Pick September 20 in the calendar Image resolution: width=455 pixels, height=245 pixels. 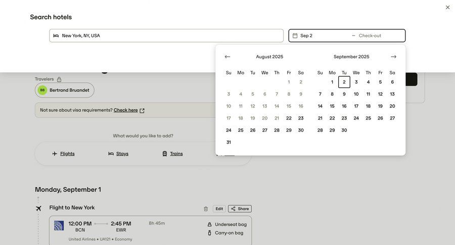coord(392,106)
